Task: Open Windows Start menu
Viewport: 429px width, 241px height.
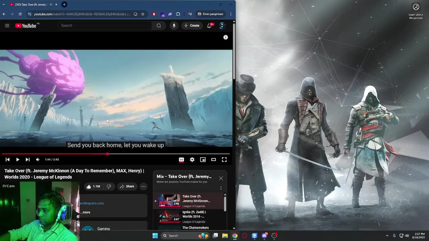Action: click(155, 236)
